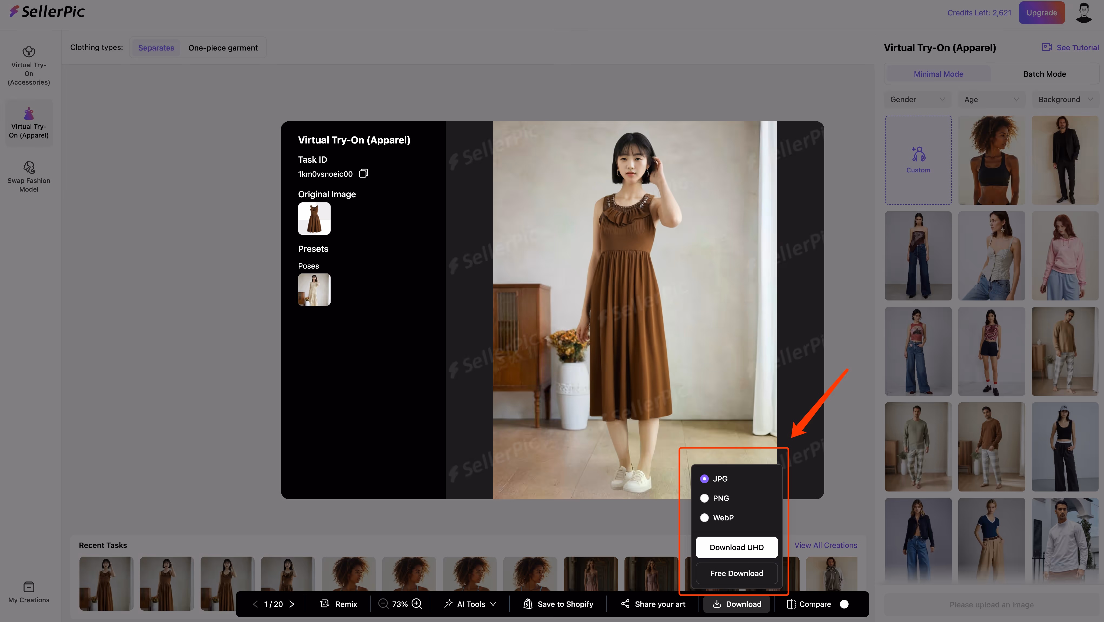Click the Download UHD button
Screen dimensions: 1104x622
pos(736,547)
